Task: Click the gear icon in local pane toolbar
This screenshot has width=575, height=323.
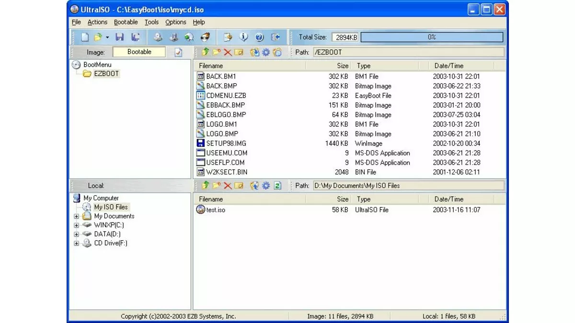Action: [266, 186]
